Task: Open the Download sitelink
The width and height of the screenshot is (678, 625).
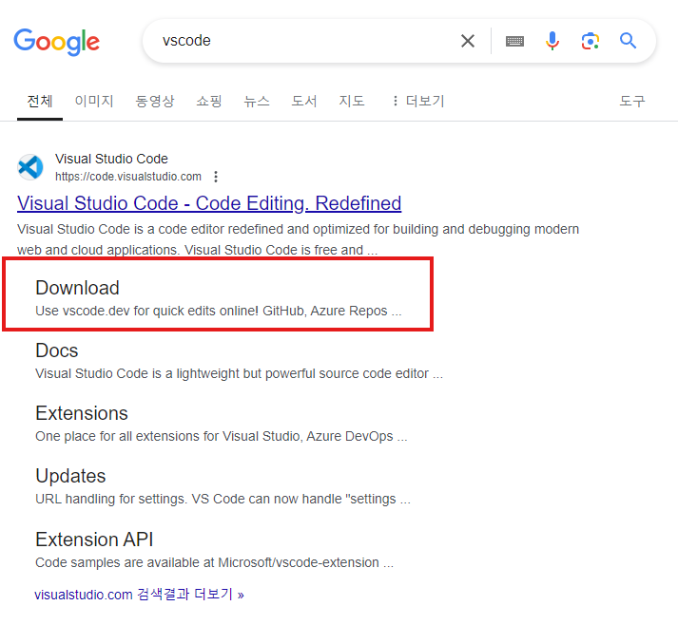Action: [77, 288]
